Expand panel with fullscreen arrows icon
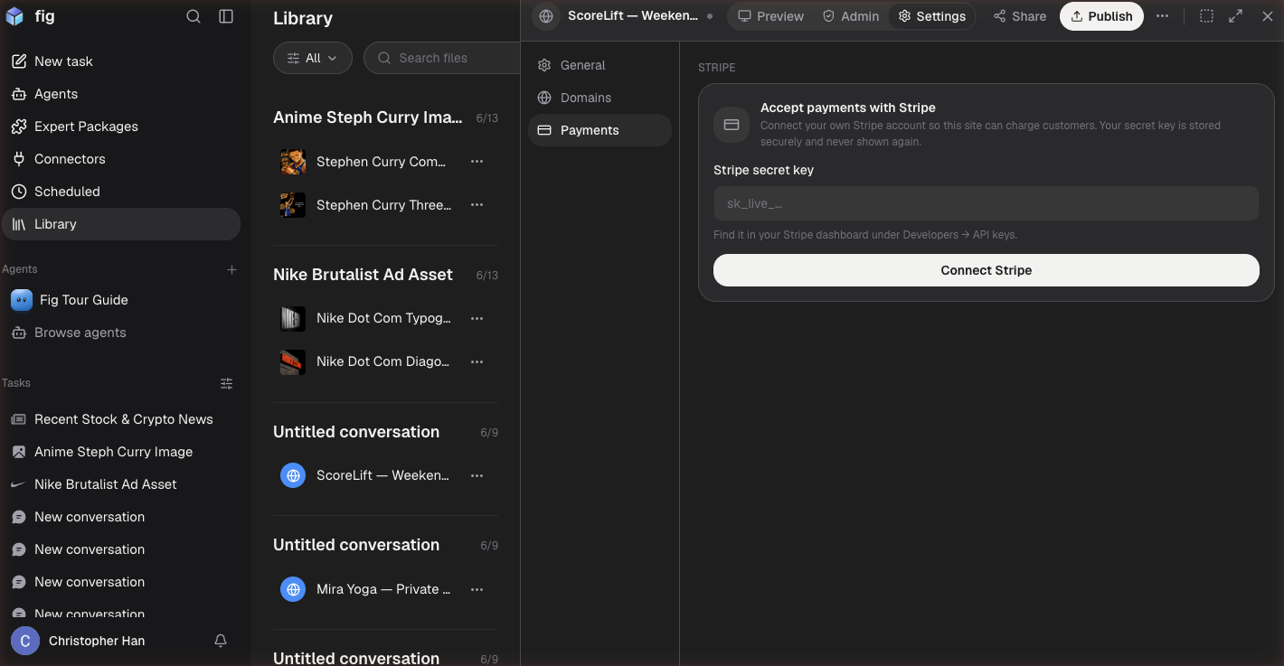The height and width of the screenshot is (666, 1284). pyautogui.click(x=1236, y=16)
